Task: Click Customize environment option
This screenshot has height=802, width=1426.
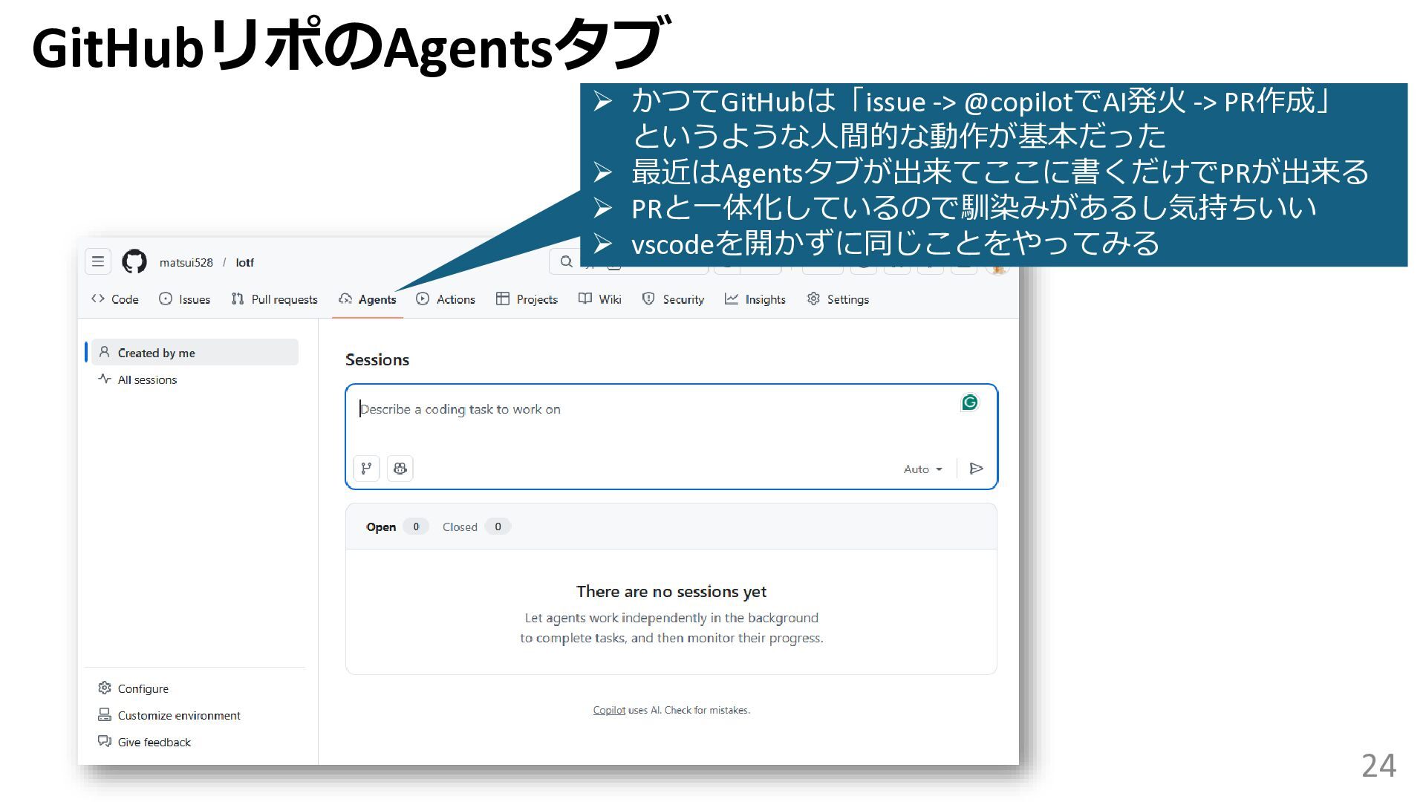Action: [178, 715]
